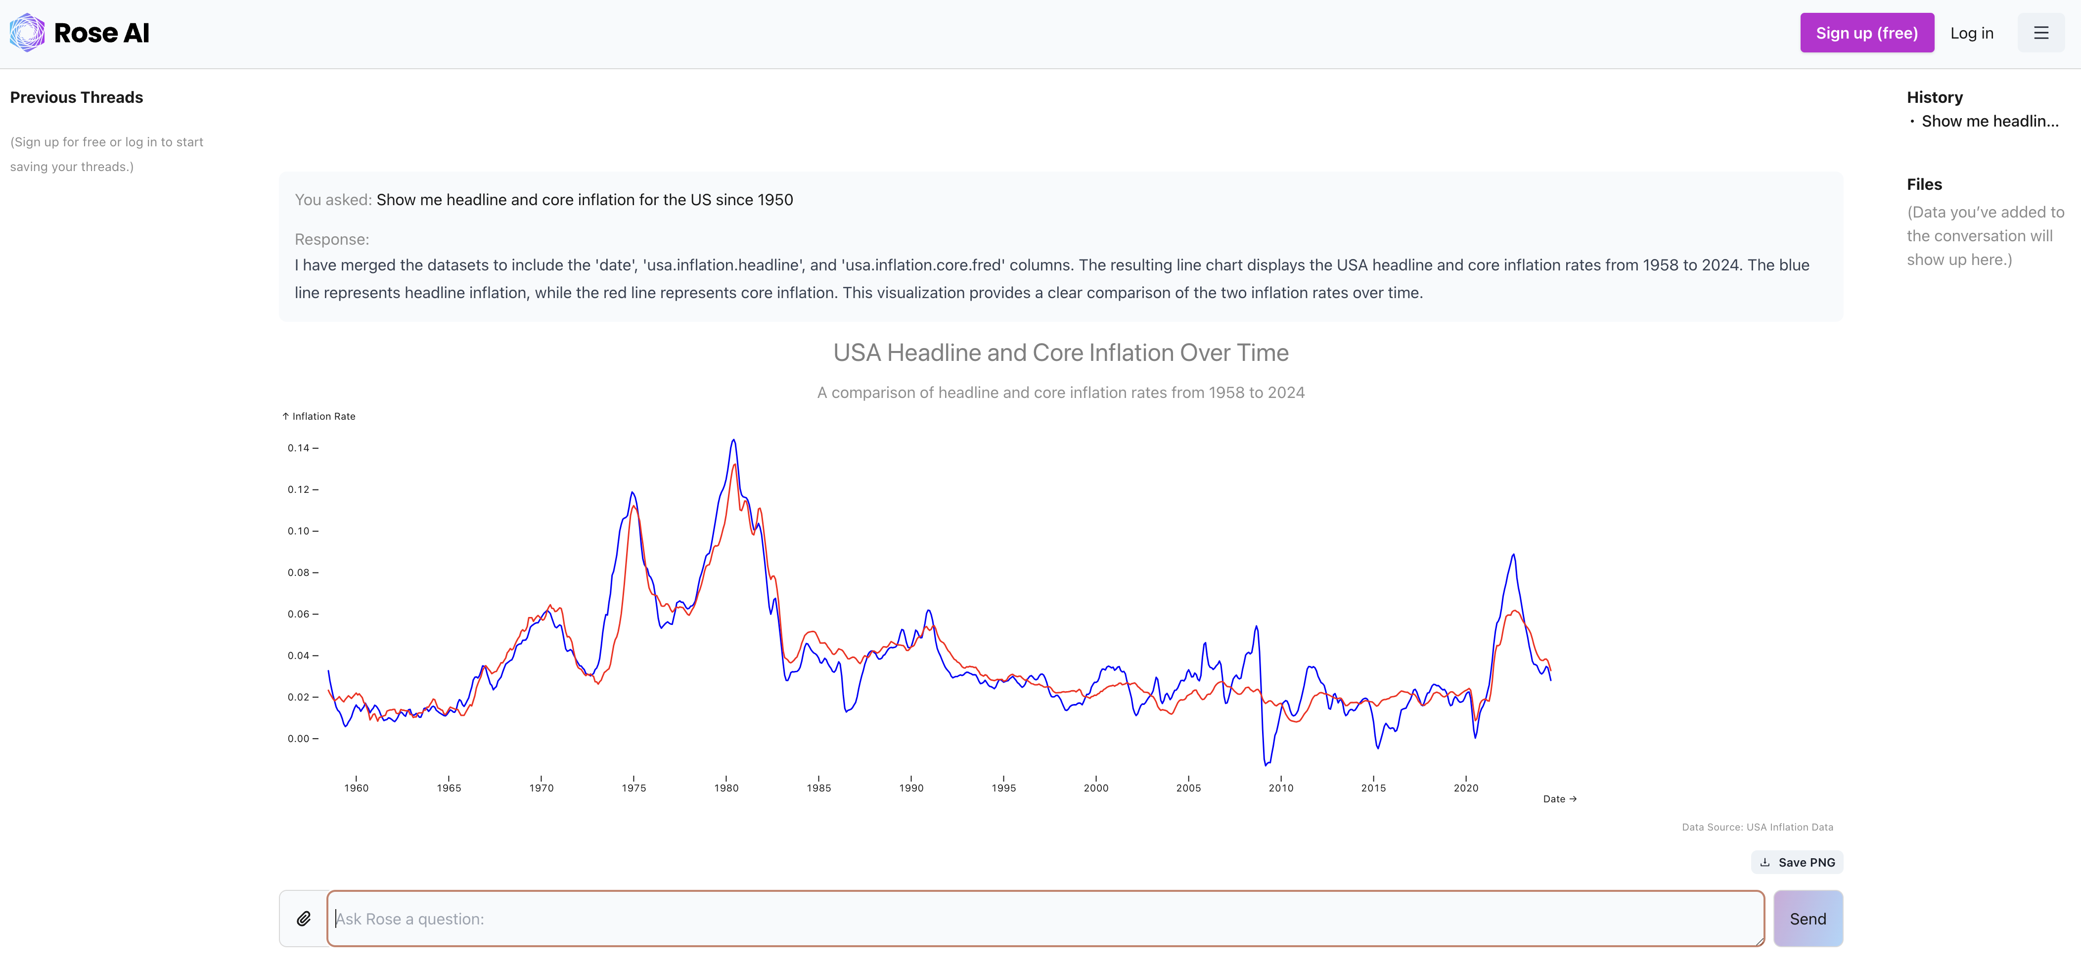Viewport: 2081px width, 965px height.
Task: Click the Data Source caption under the chart
Action: point(1757,827)
